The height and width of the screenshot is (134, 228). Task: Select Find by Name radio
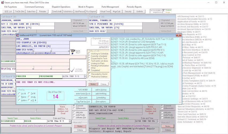click(x=19, y=97)
